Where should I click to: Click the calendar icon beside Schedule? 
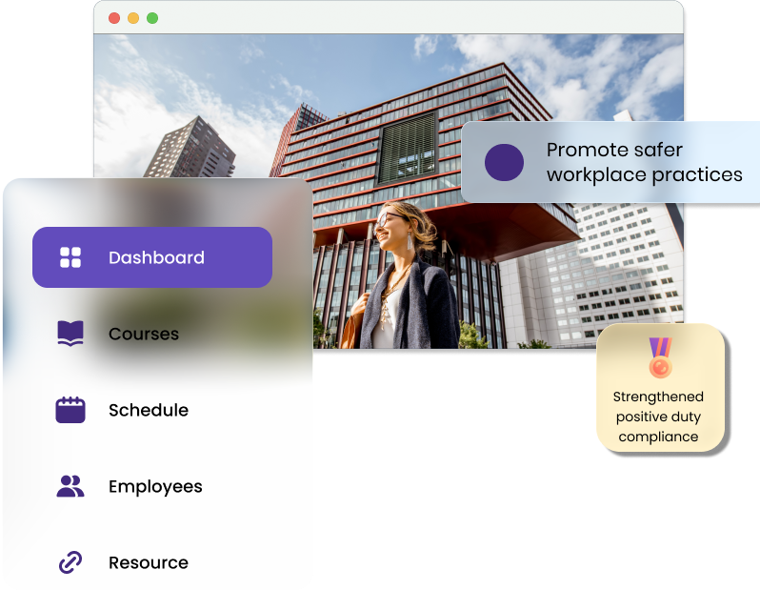click(x=70, y=410)
